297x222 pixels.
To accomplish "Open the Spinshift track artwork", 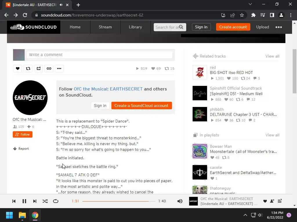I will point(200,93).
